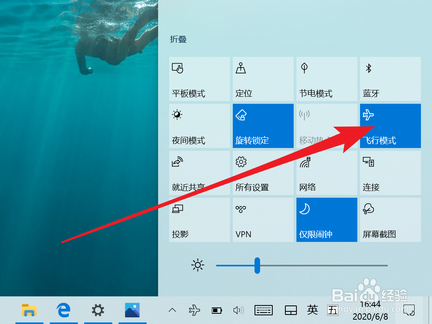Start 投影 projection options
Image resolution: width=432 pixels, height=324 pixels.
point(199,220)
